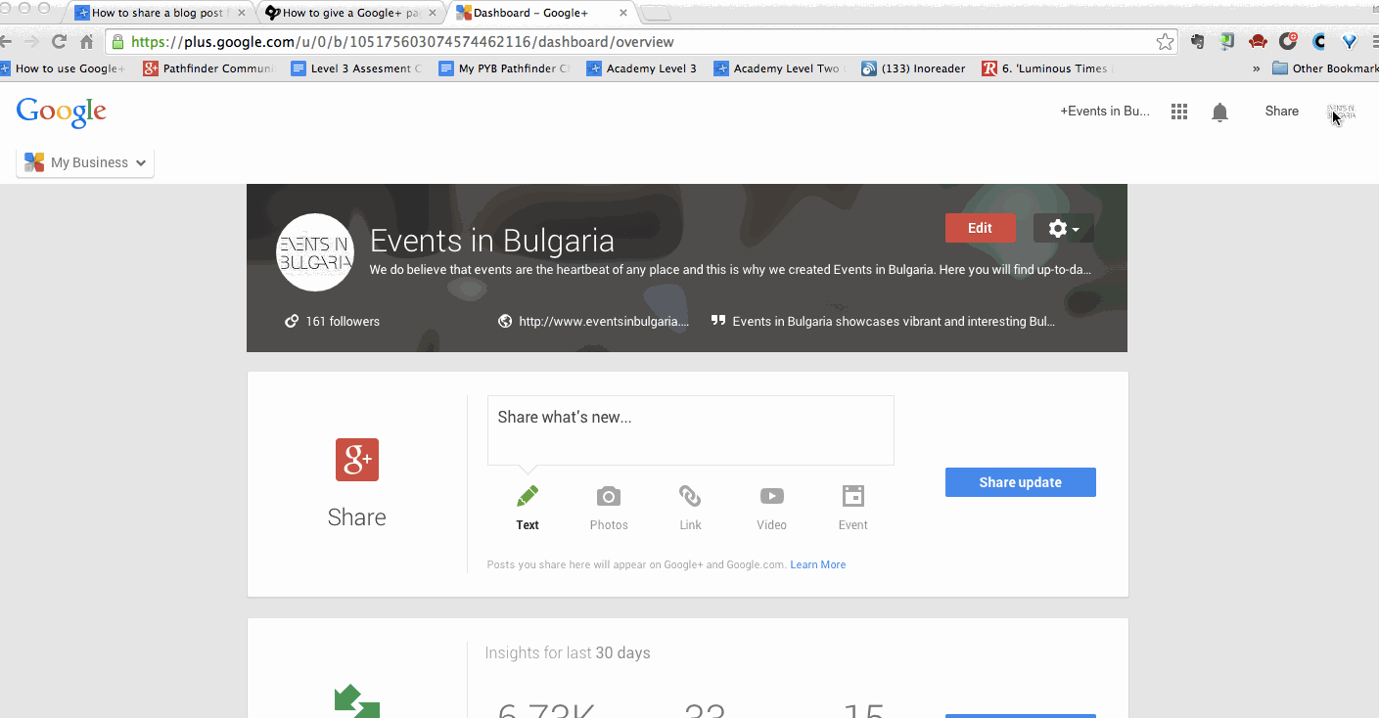Switch to the 'How to give a Google+' tab
This screenshot has width=1379, height=718.
point(351,13)
